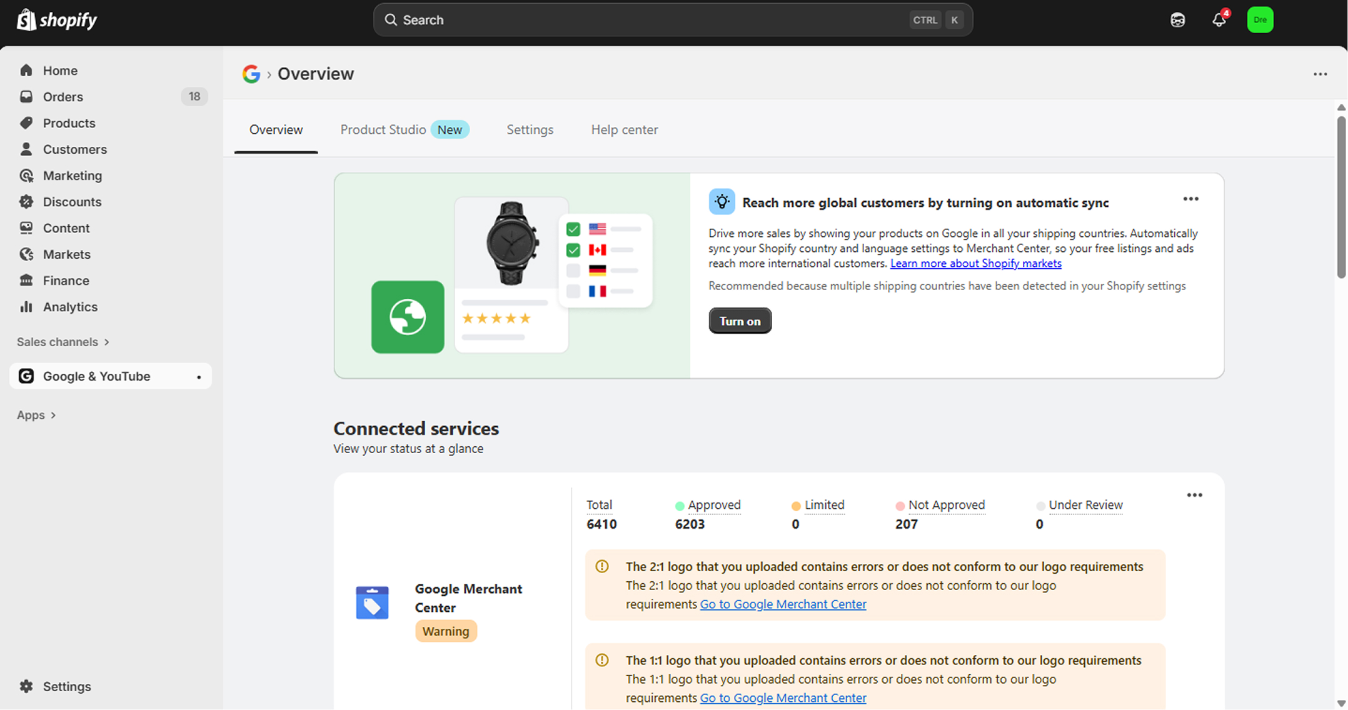Click the scrollbar down arrow
The width and height of the screenshot is (1348, 710).
point(1341,703)
